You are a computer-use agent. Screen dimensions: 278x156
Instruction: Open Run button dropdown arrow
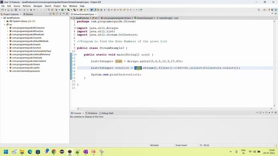point(65,10)
